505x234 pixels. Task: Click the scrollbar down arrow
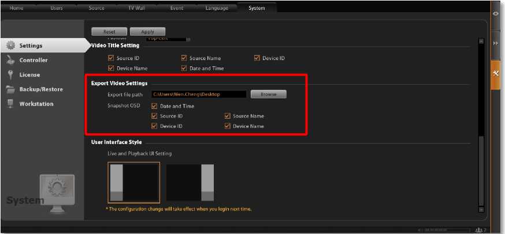click(x=481, y=210)
